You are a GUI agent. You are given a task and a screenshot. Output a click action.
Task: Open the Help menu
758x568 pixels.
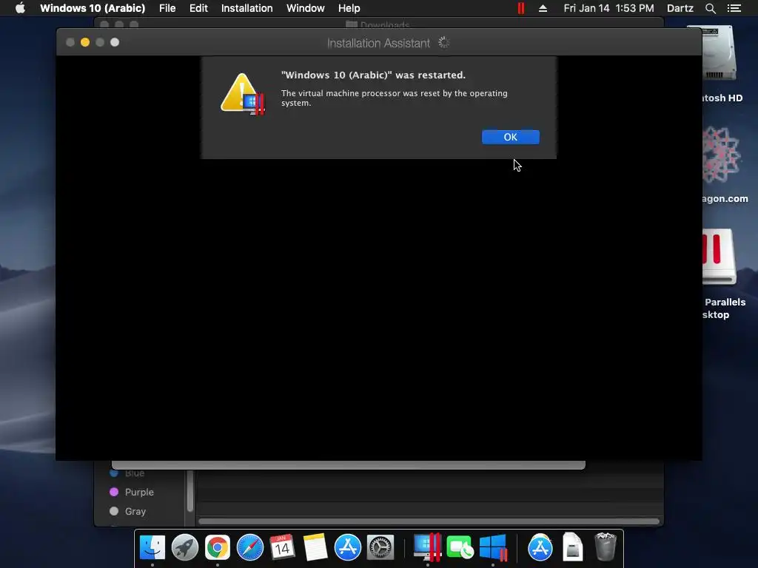[x=349, y=8]
